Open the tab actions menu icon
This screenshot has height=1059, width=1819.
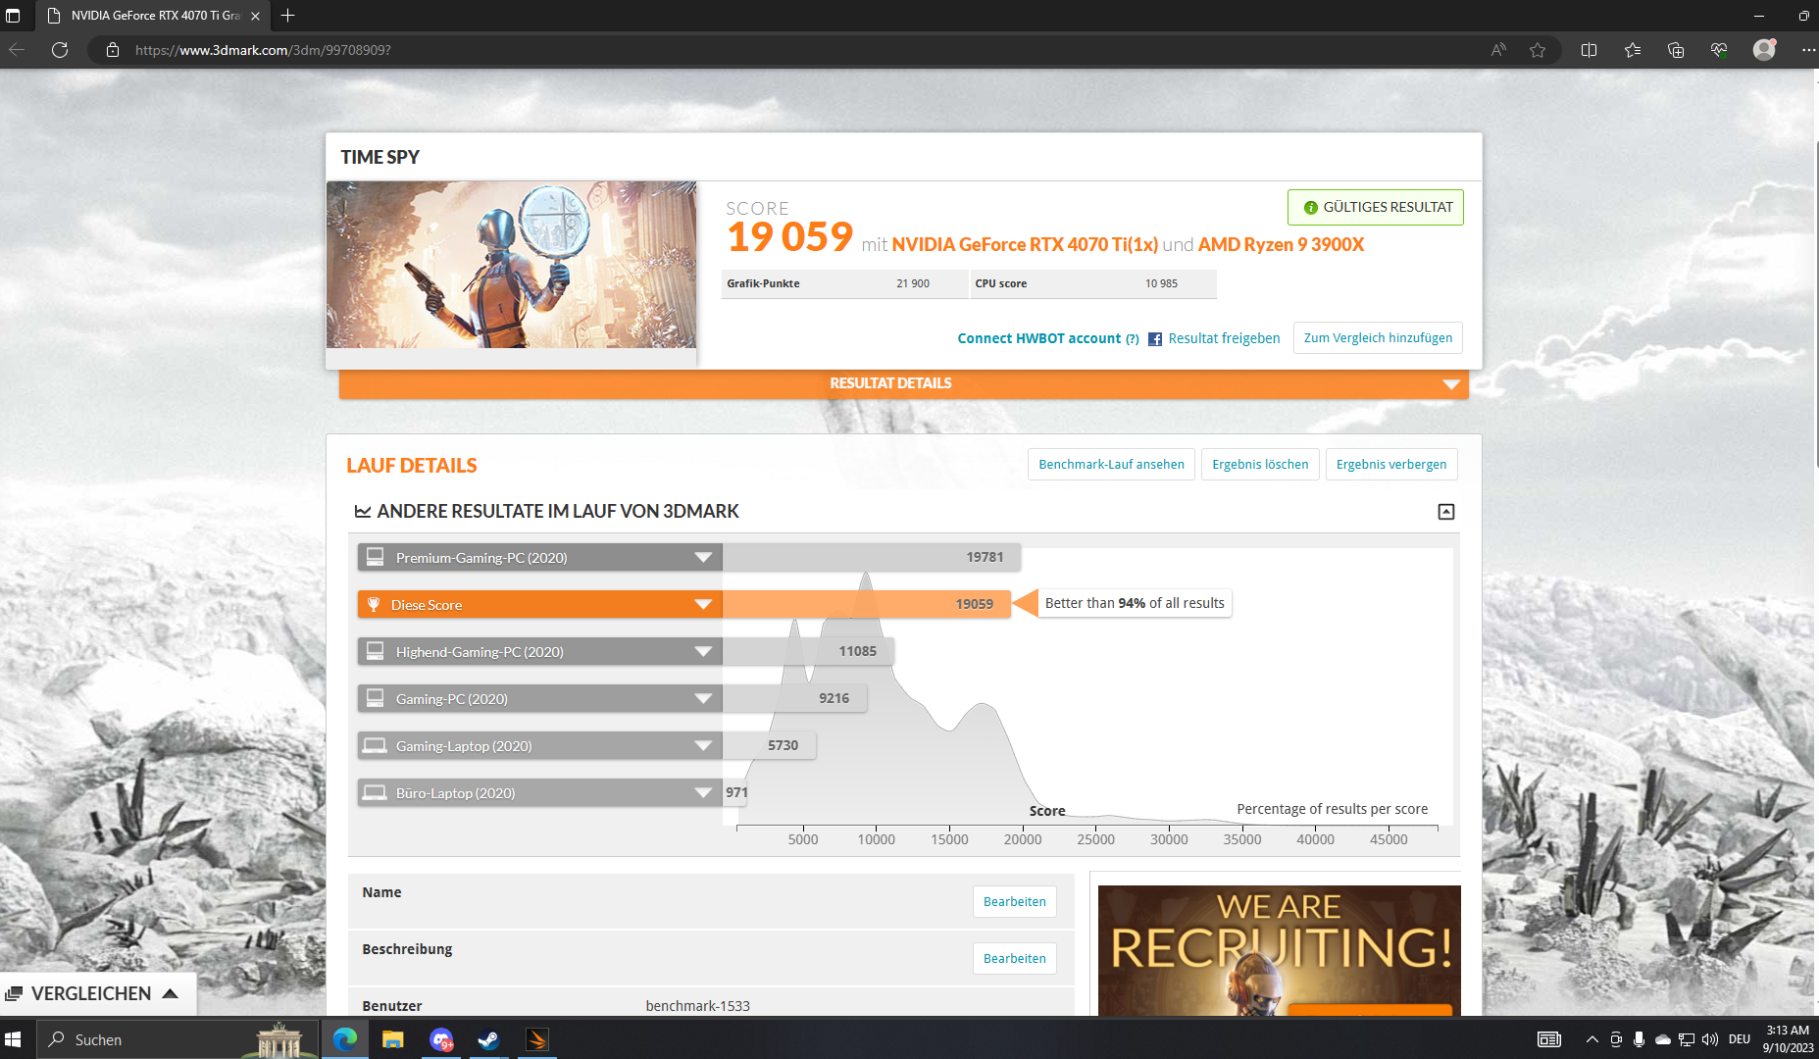pyautogui.click(x=13, y=16)
